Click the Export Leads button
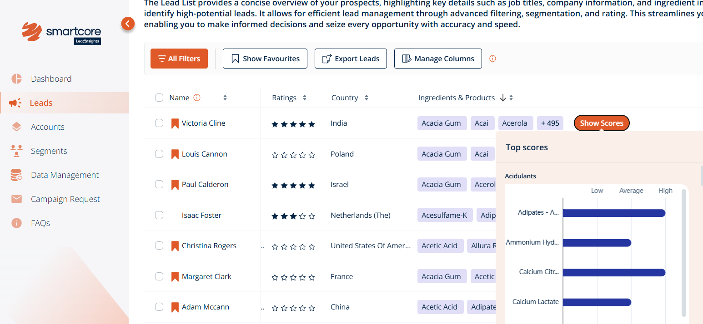This screenshot has width=703, height=324. (x=351, y=59)
